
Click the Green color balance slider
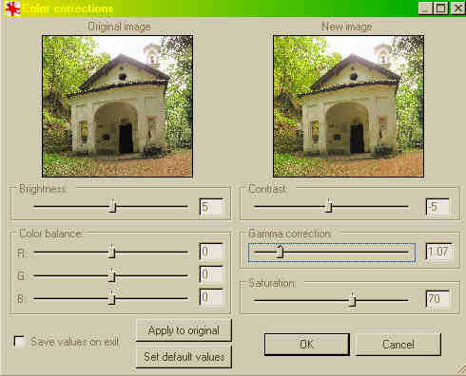[110, 275]
